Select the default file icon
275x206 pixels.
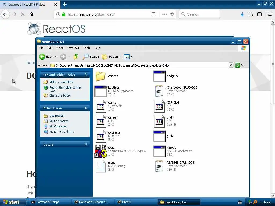coord(101,121)
